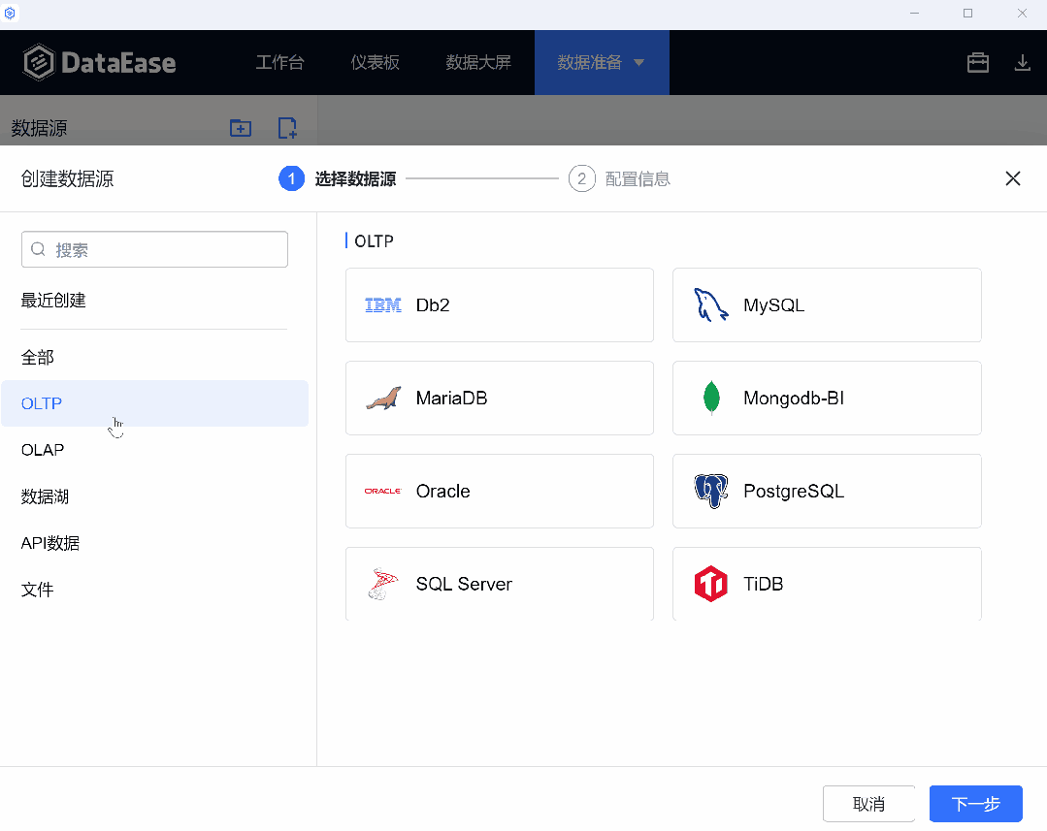Click the new folder icon beside 数据源
Screen dimensions: 1047x831
click(240, 127)
